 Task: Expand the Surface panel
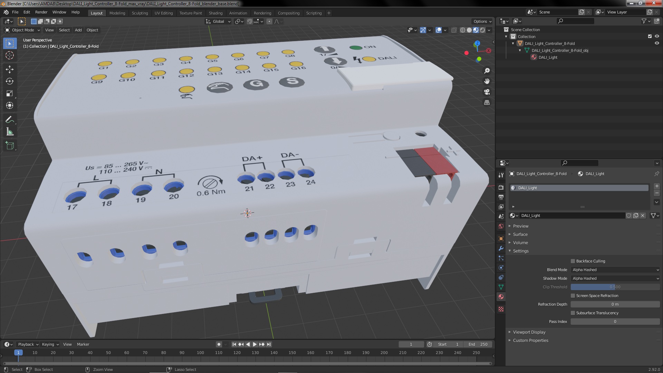pyautogui.click(x=520, y=235)
